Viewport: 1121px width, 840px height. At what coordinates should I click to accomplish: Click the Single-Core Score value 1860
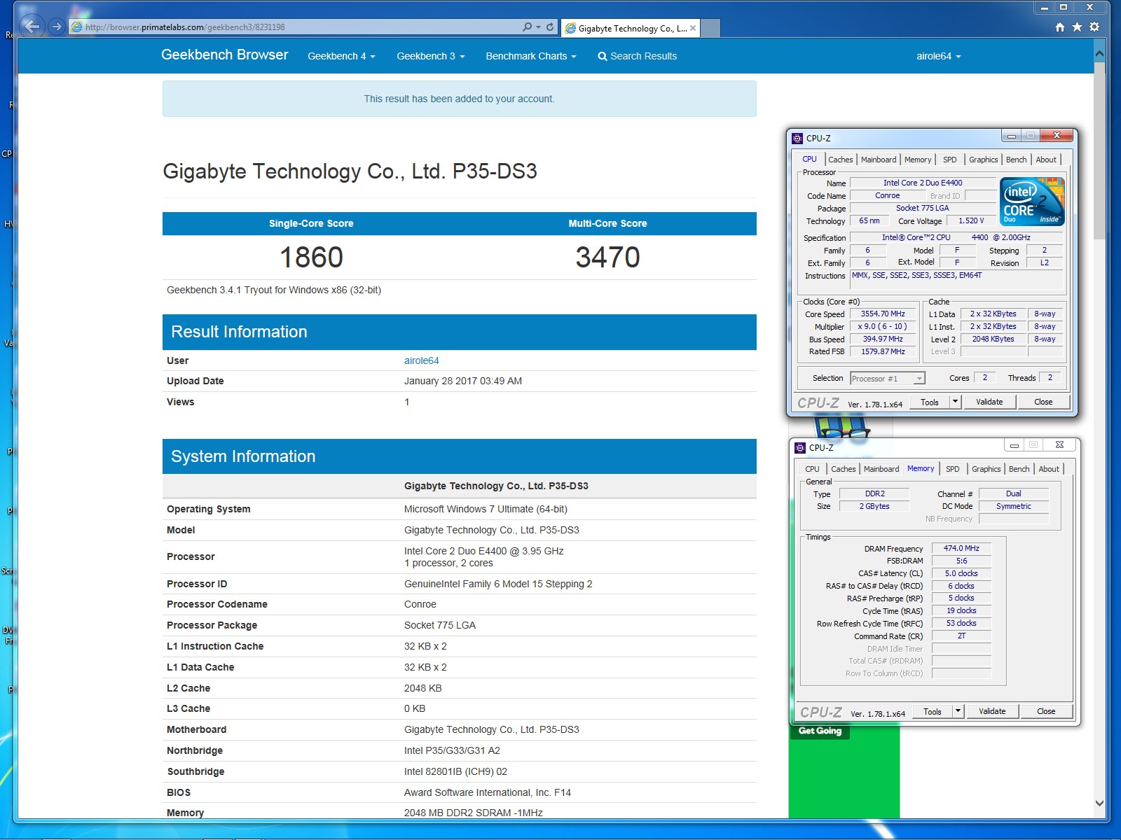(311, 258)
